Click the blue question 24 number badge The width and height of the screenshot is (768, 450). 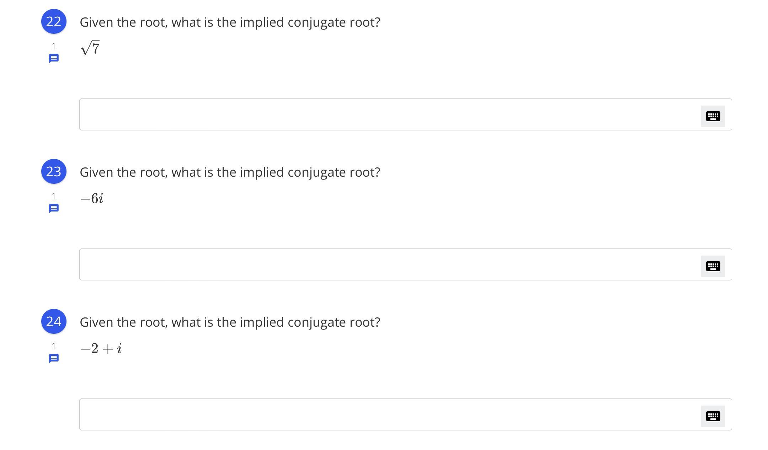coord(54,322)
